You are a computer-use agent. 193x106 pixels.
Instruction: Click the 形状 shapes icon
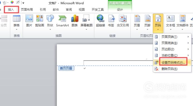tap(50, 18)
